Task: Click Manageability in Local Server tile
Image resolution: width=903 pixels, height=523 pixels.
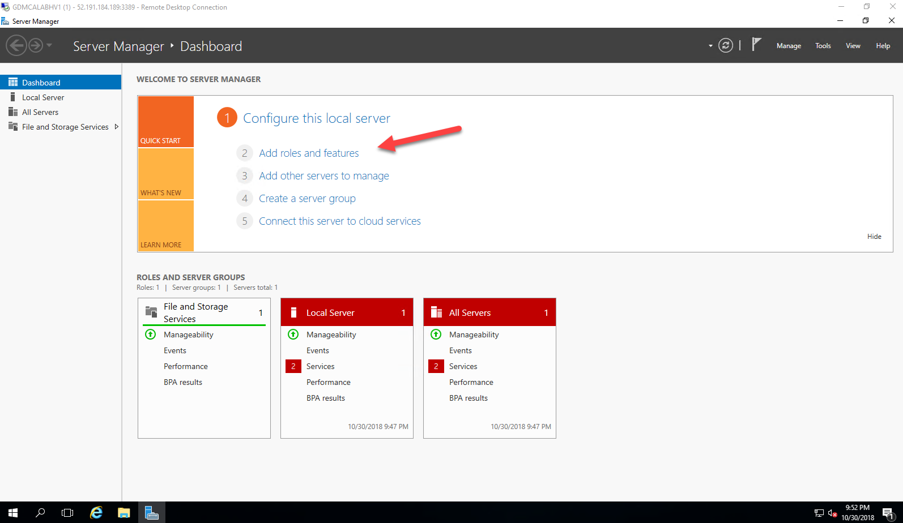Action: click(331, 335)
